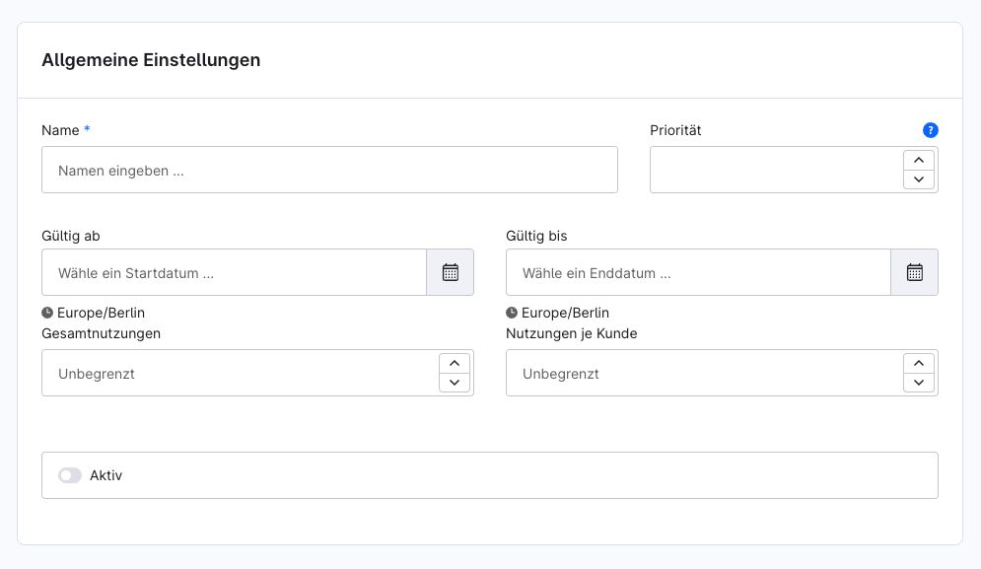
Task: Click the Gültig ab label
Action: click(x=71, y=236)
